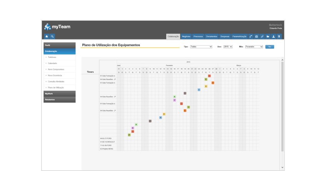
Task: Click the scrollbar down arrow
Action: 283,168
